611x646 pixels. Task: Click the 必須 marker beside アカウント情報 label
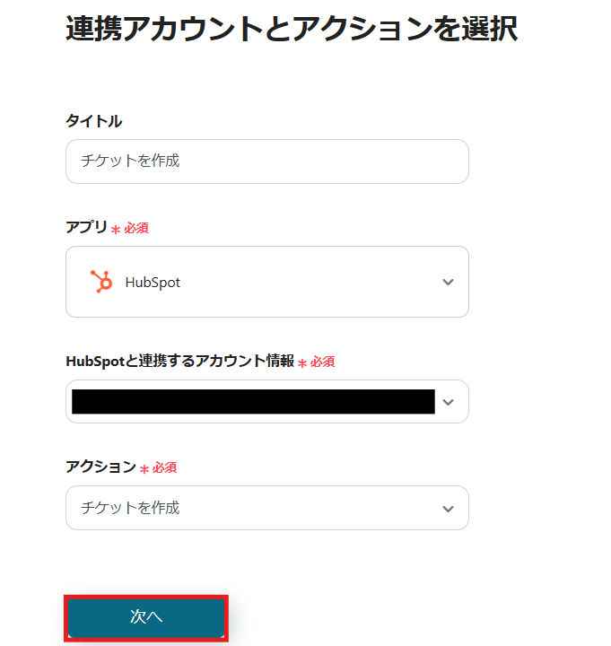click(x=317, y=362)
